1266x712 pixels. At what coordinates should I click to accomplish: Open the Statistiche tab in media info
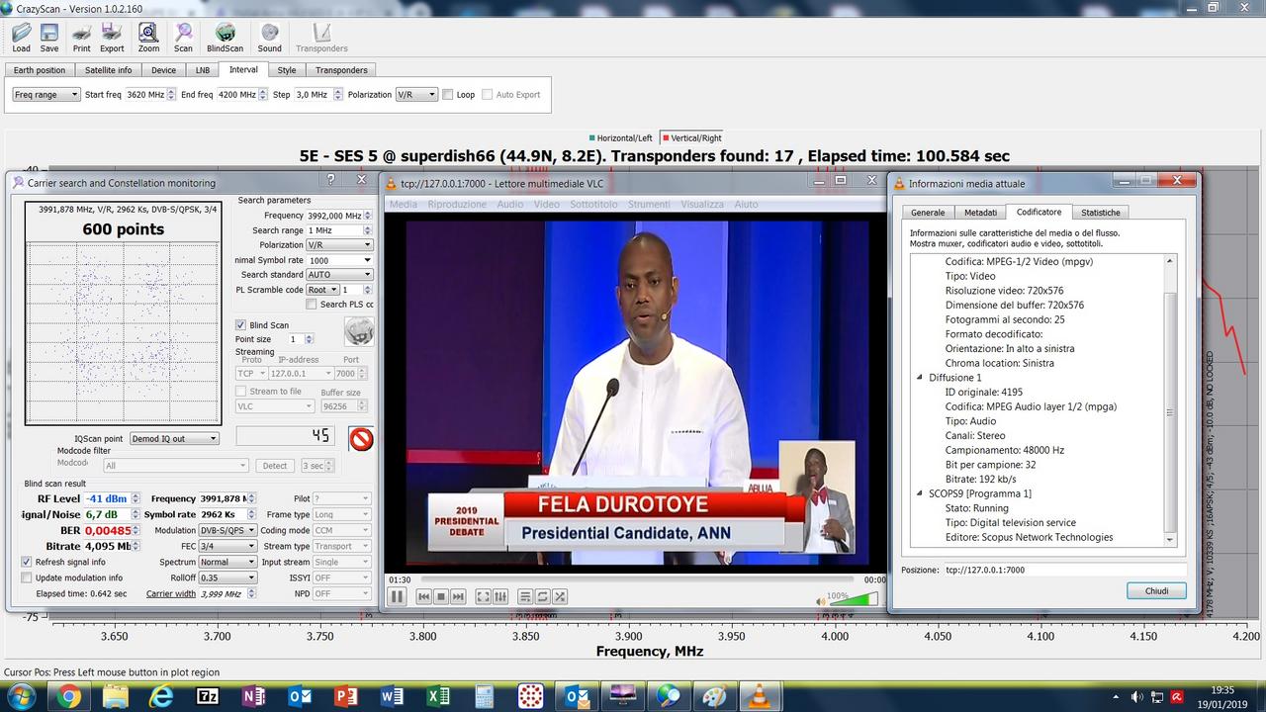[1101, 213]
